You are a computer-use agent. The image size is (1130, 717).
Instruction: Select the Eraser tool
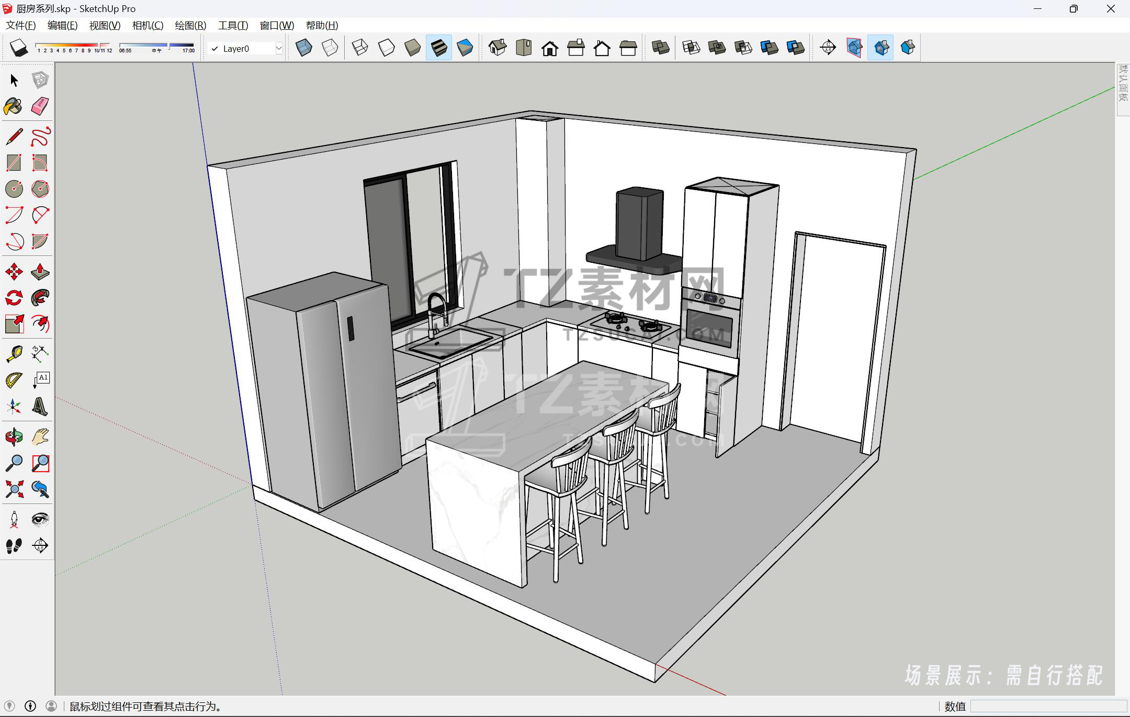(40, 107)
